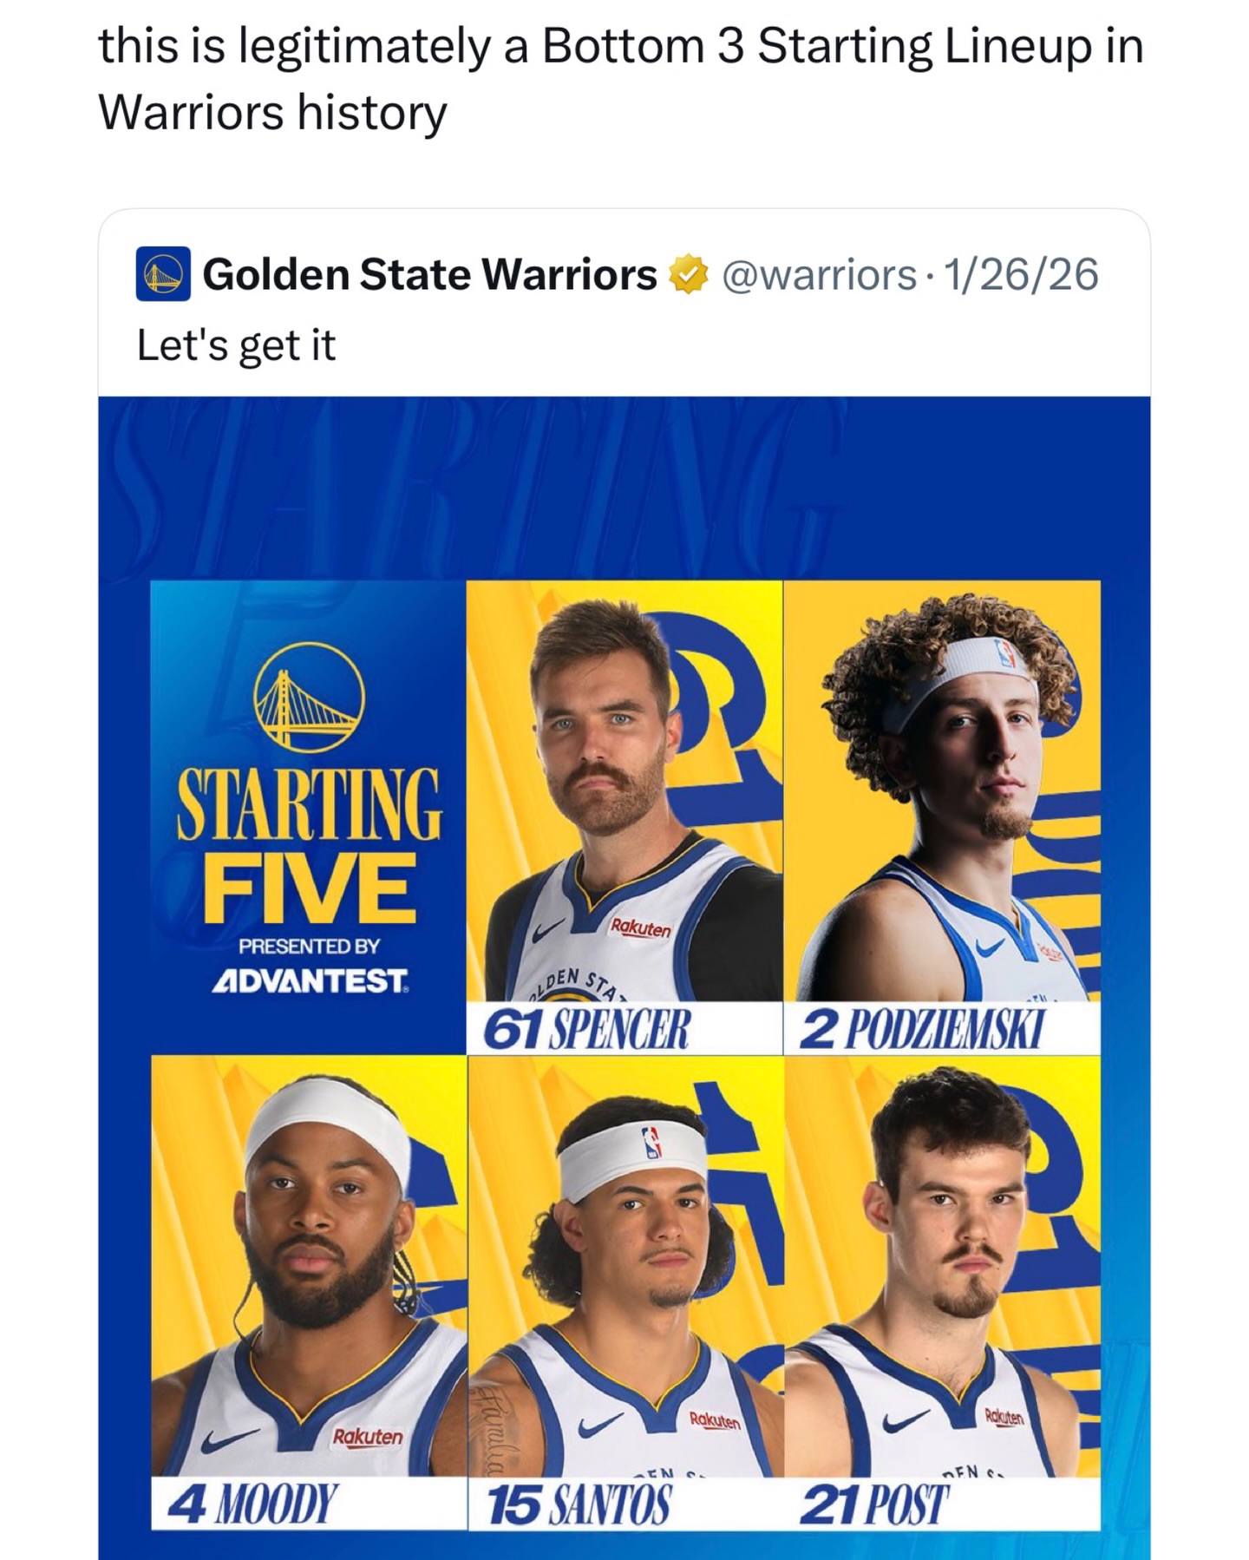Open the Spencer player photo
The height and width of the screenshot is (1560, 1249).
point(624,790)
